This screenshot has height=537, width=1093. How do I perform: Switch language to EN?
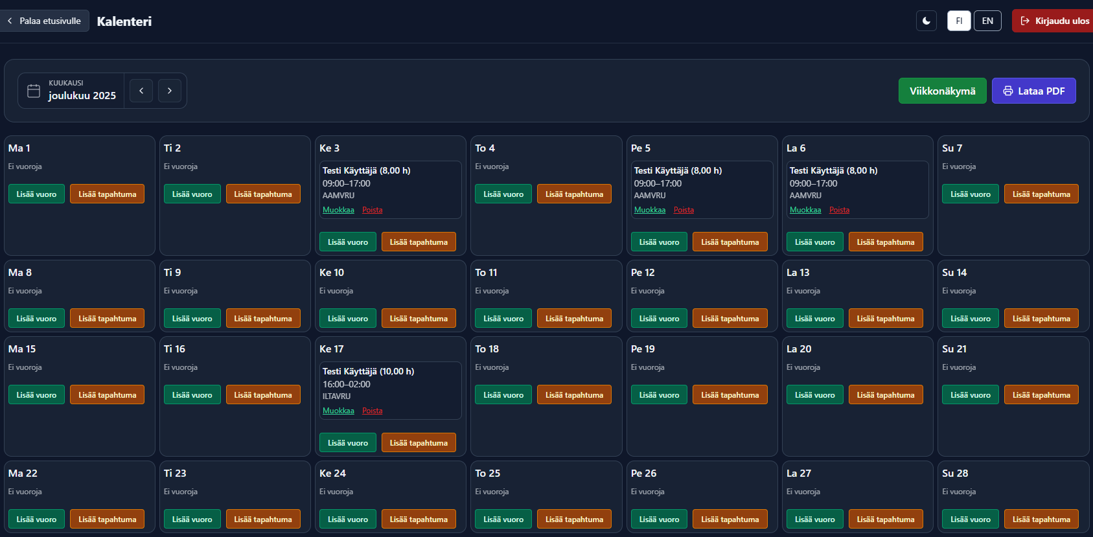coord(987,21)
